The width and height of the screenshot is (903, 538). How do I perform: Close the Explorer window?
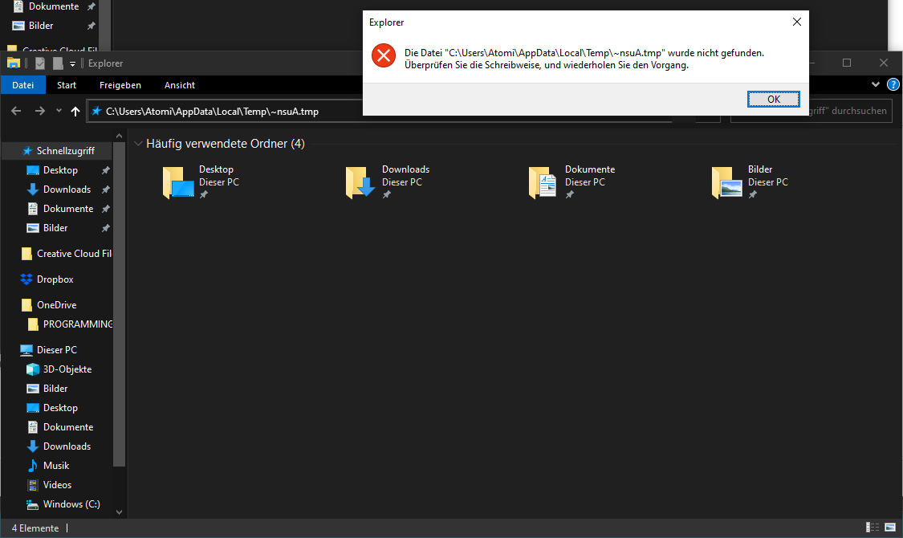pyautogui.click(x=884, y=63)
